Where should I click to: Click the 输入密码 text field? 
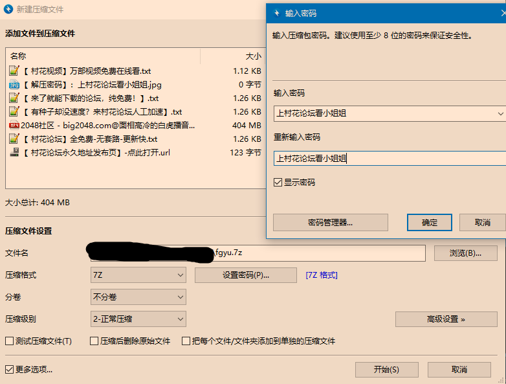[x=390, y=114]
